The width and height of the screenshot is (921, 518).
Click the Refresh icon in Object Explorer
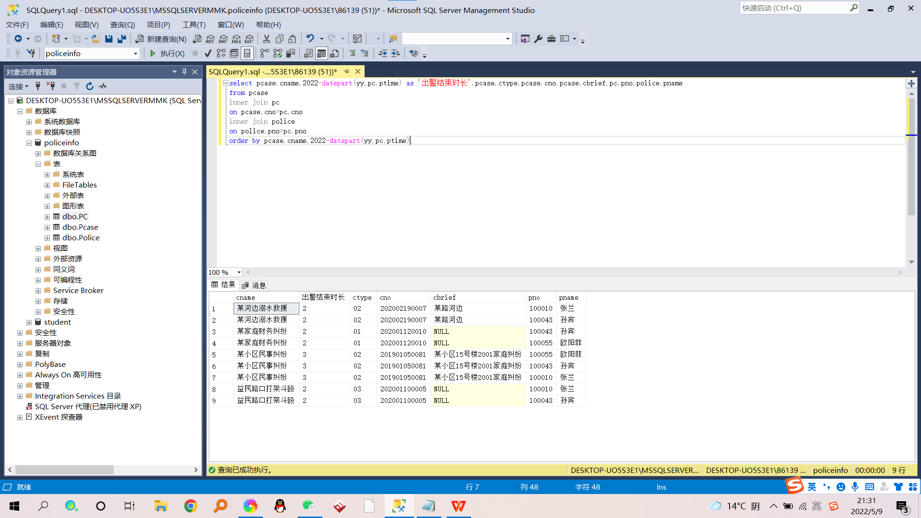[x=90, y=86]
